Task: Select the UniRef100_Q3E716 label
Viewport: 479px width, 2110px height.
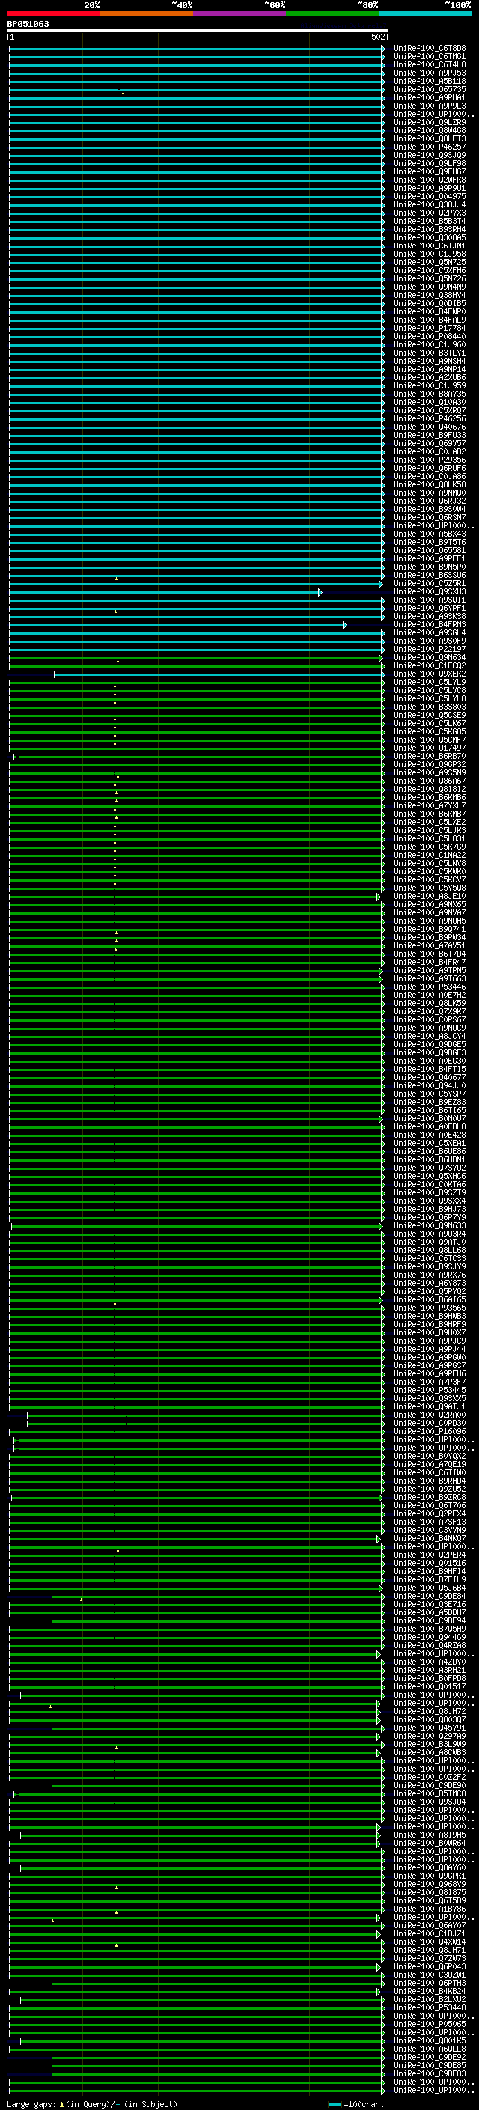Action: pos(430,1605)
